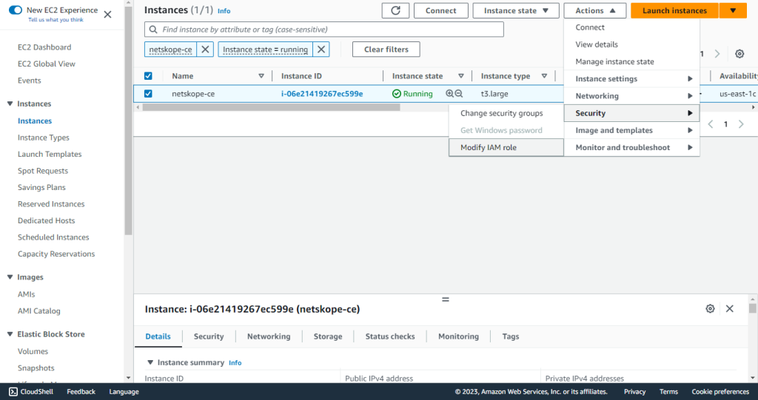Open the Instance state dropdown button
The image size is (758, 400).
click(x=516, y=10)
